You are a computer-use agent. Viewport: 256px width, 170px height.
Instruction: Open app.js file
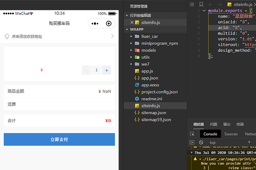pyautogui.click(x=147, y=71)
